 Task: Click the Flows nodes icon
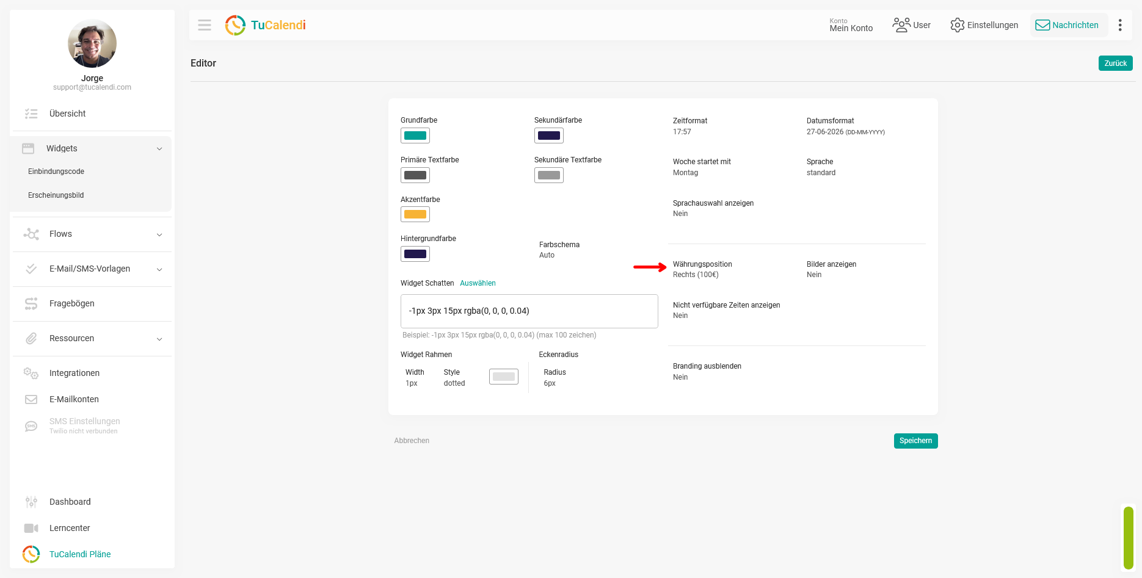[x=31, y=234]
